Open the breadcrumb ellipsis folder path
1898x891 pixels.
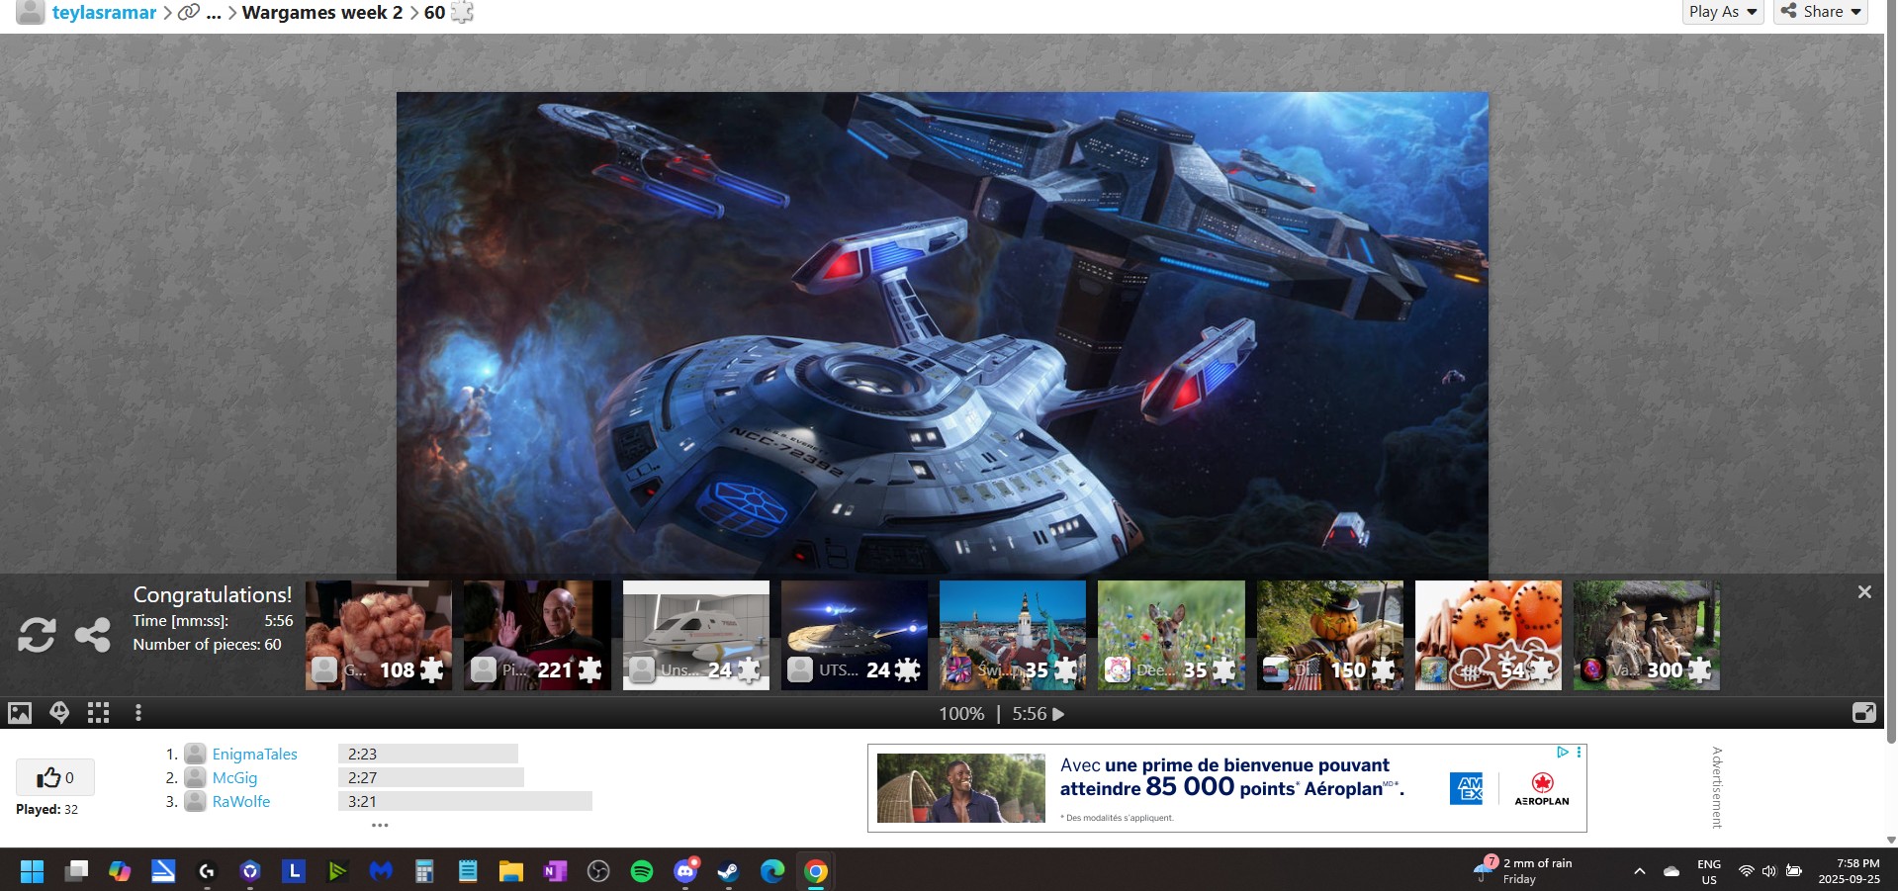213,13
